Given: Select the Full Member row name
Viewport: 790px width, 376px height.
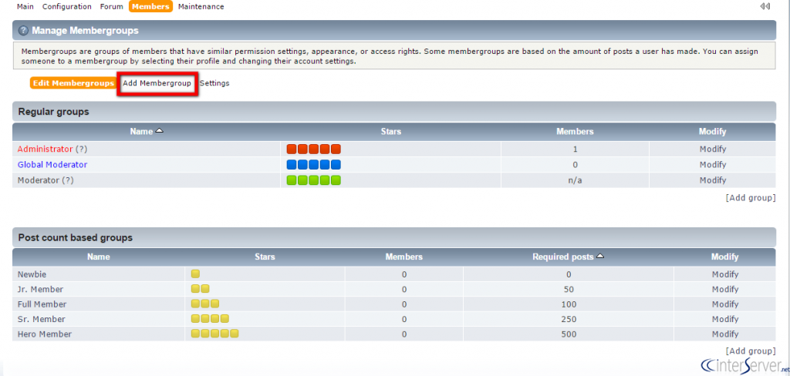Looking at the screenshot, I should click(42, 304).
